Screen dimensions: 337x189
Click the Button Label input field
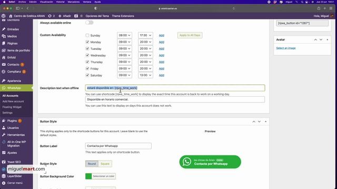(118, 146)
